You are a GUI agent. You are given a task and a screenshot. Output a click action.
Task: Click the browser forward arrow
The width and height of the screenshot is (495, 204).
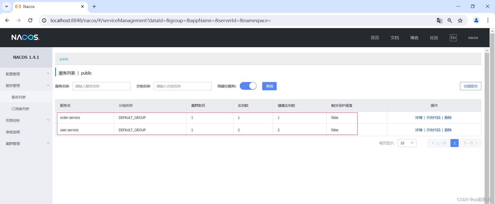click(19, 20)
